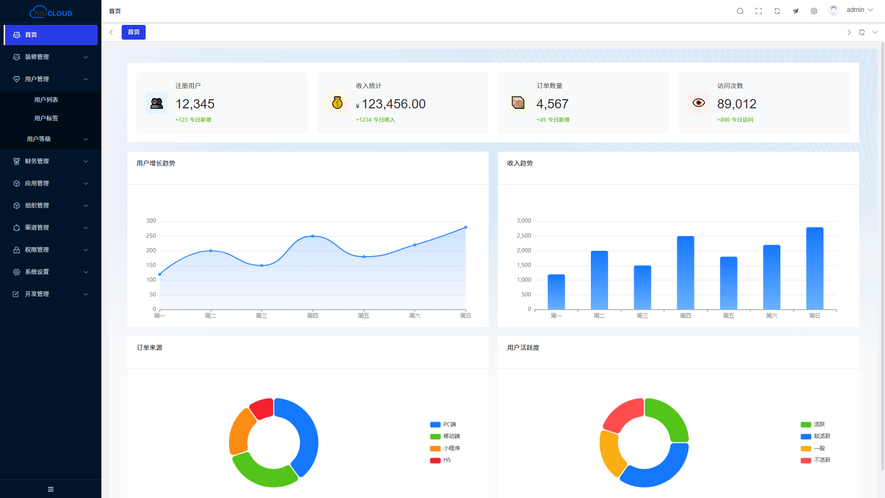
Task: Toggle 活跃 legend in user activity chart
Action: (x=813, y=424)
